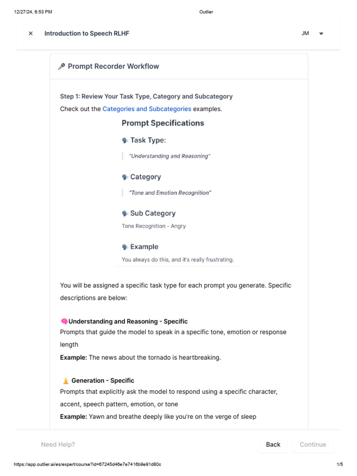The width and height of the screenshot is (357, 476).
Task: Click the "Tone and Emotion Recognition" category quote
Action: [171, 193]
